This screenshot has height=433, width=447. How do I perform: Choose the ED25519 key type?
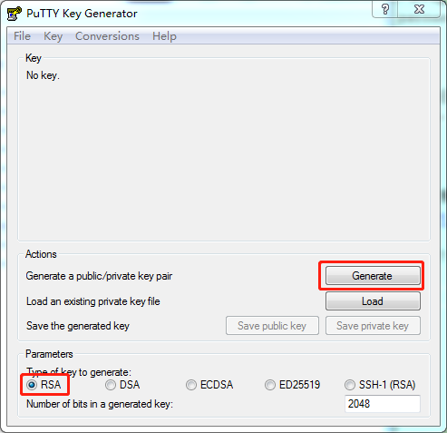pos(292,385)
